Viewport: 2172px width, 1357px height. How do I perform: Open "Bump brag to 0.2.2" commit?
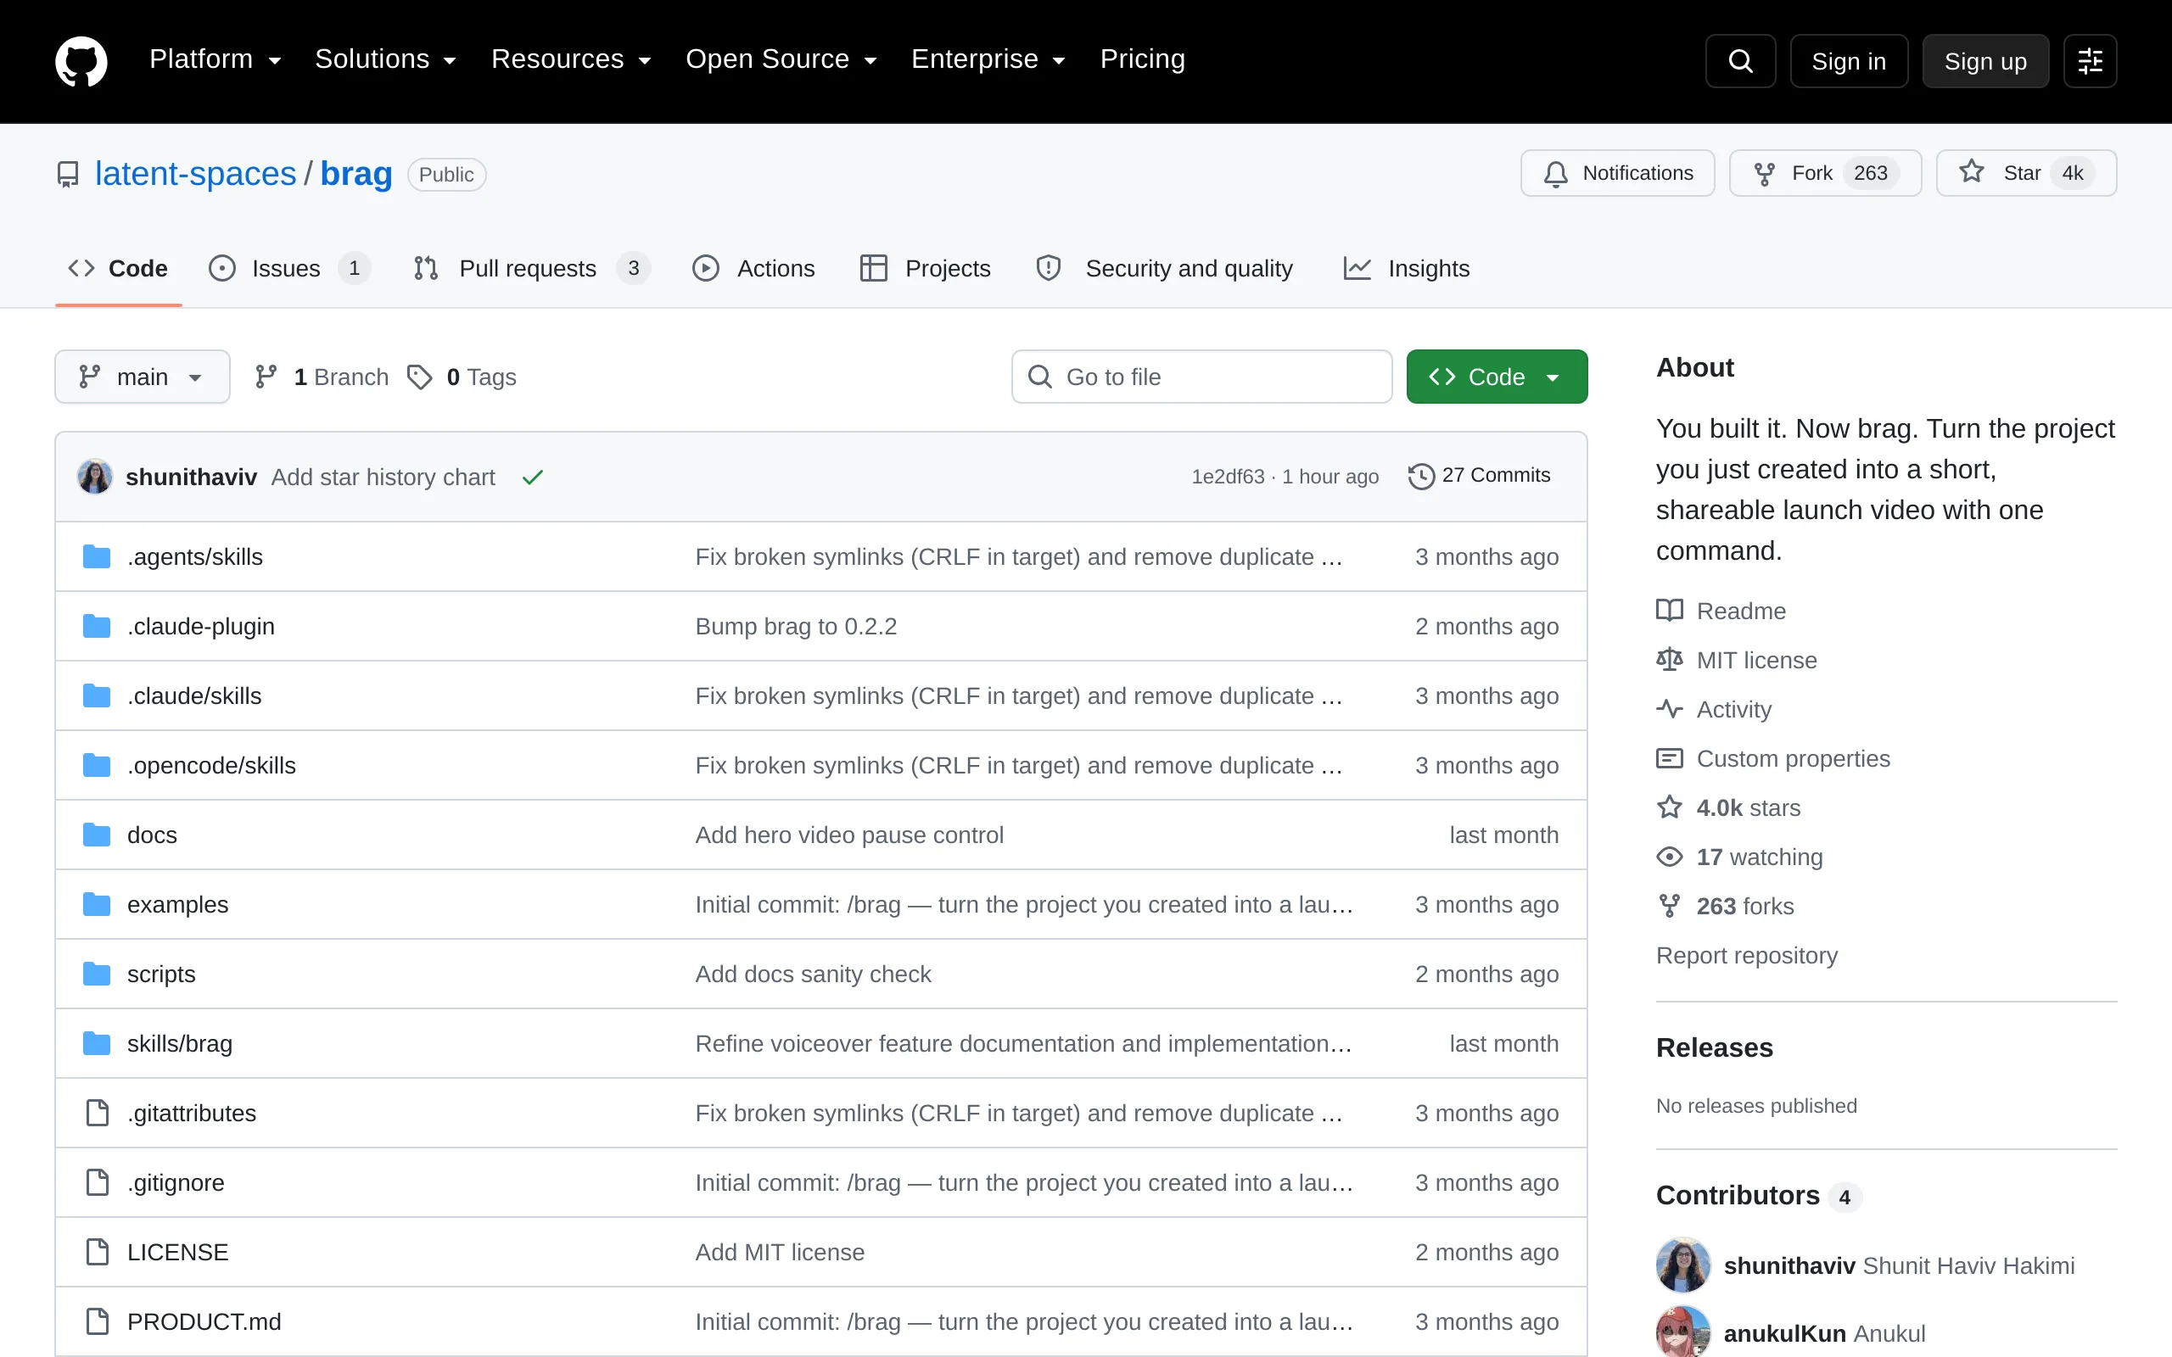pyautogui.click(x=796, y=627)
